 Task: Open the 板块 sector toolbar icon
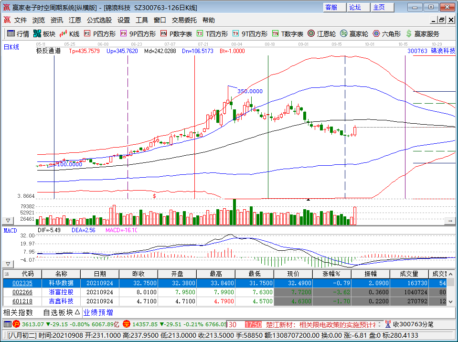(x=44, y=34)
